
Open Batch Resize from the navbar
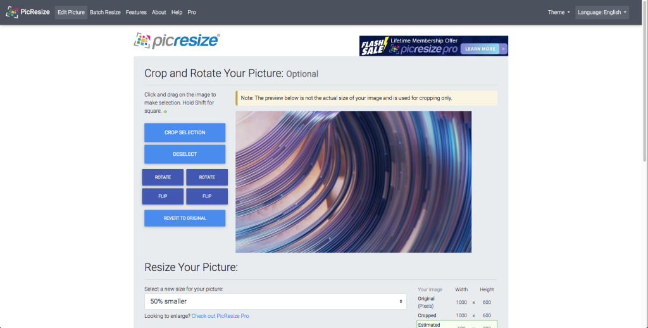point(105,12)
